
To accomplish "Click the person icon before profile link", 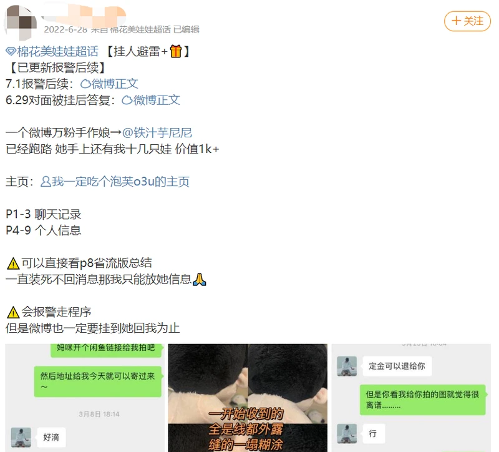I will (46, 182).
